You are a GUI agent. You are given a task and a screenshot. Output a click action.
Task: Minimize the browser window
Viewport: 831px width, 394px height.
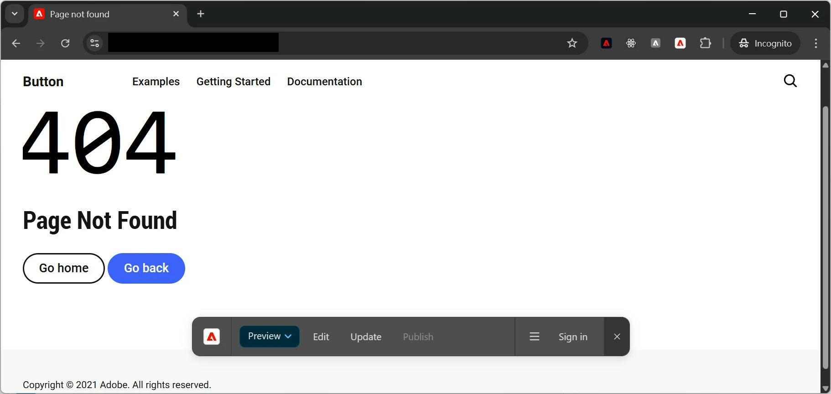click(x=753, y=14)
